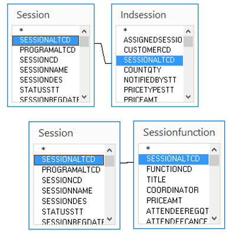Click scroll-down arrow of Session table linked to Indsession
Viewport: 239px width, 237px height.
tap(84, 97)
